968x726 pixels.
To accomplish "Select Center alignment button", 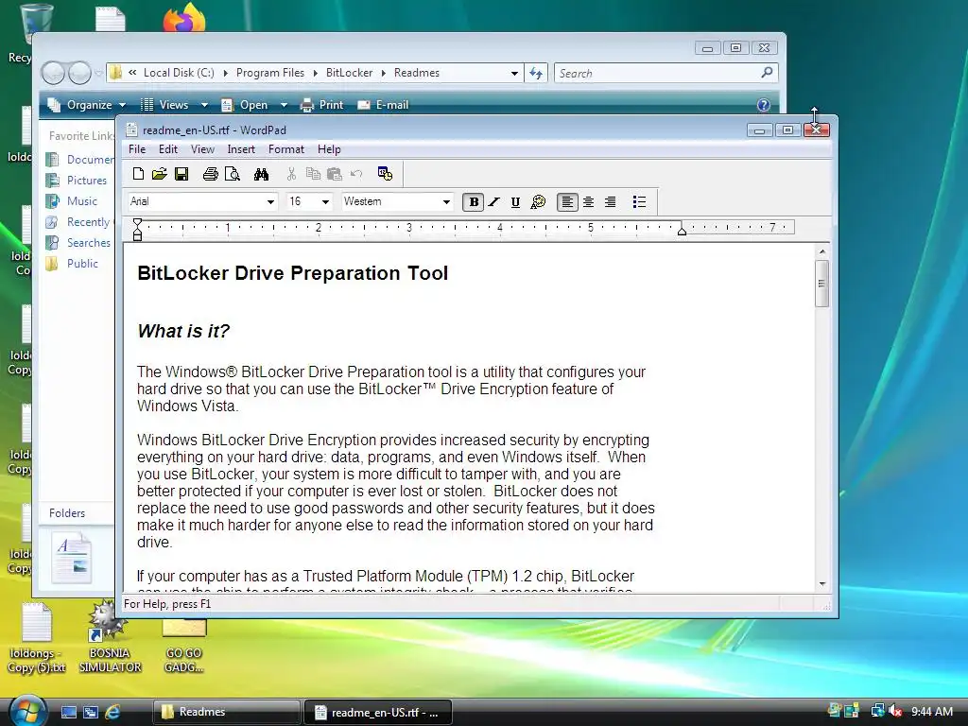I will (588, 202).
